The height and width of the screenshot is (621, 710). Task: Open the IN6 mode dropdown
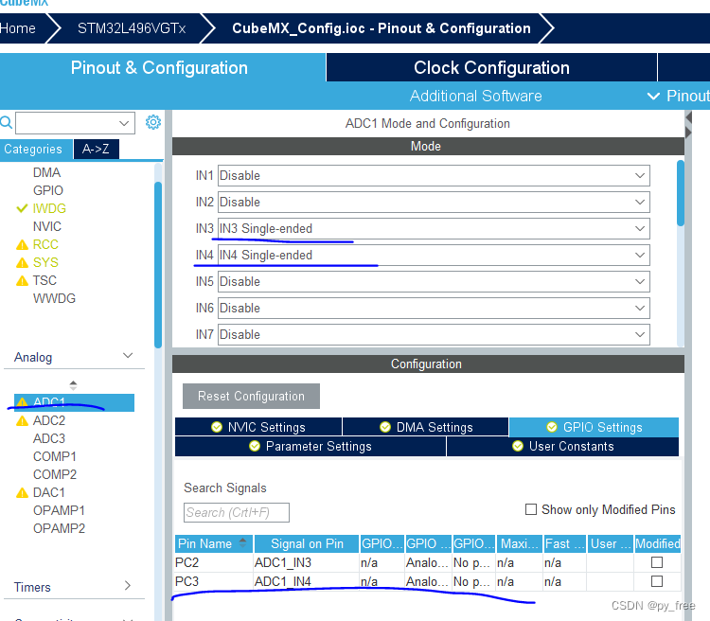(x=434, y=308)
